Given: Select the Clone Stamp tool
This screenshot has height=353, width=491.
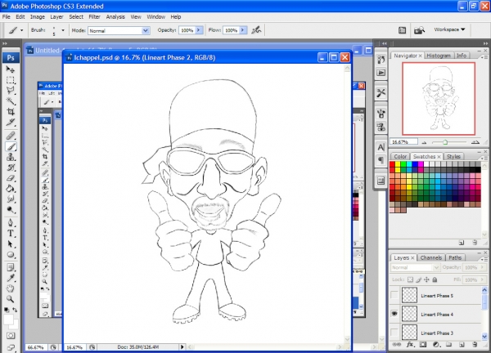Looking at the screenshot, I should point(11,157).
